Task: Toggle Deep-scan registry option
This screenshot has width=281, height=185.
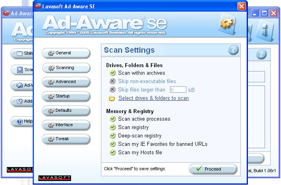Action: (x=113, y=135)
